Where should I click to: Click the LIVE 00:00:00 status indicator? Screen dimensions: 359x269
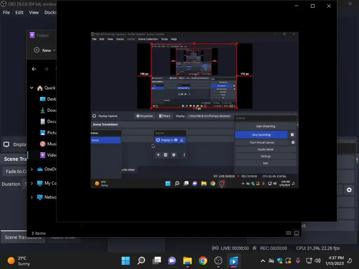point(230,248)
